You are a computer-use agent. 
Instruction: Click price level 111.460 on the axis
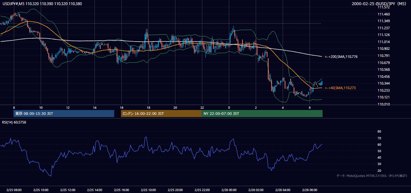(x=383, y=14)
